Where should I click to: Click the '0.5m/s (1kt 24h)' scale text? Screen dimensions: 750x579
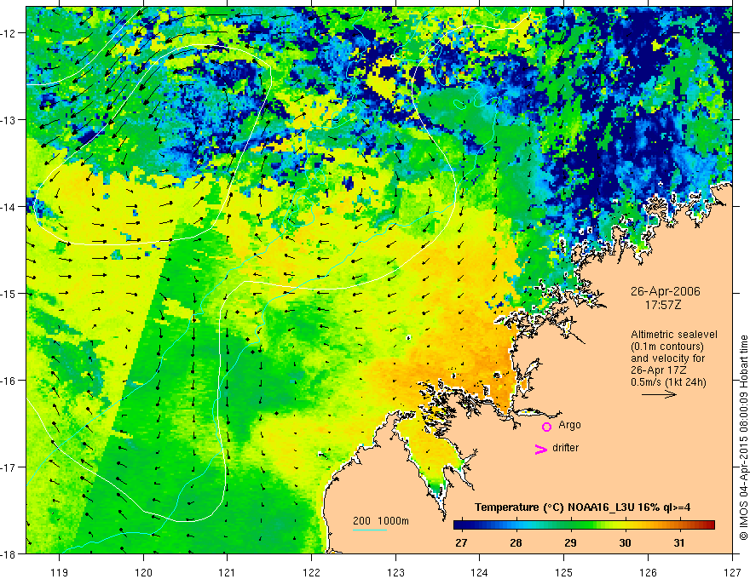[669, 382]
